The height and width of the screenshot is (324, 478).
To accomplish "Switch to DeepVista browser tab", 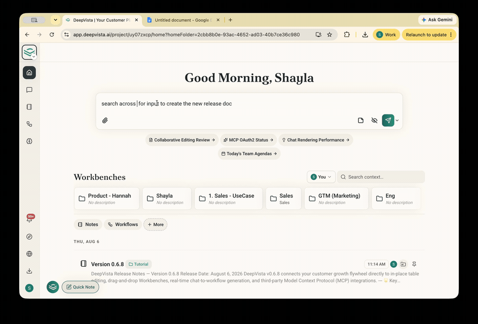I will 101,20.
